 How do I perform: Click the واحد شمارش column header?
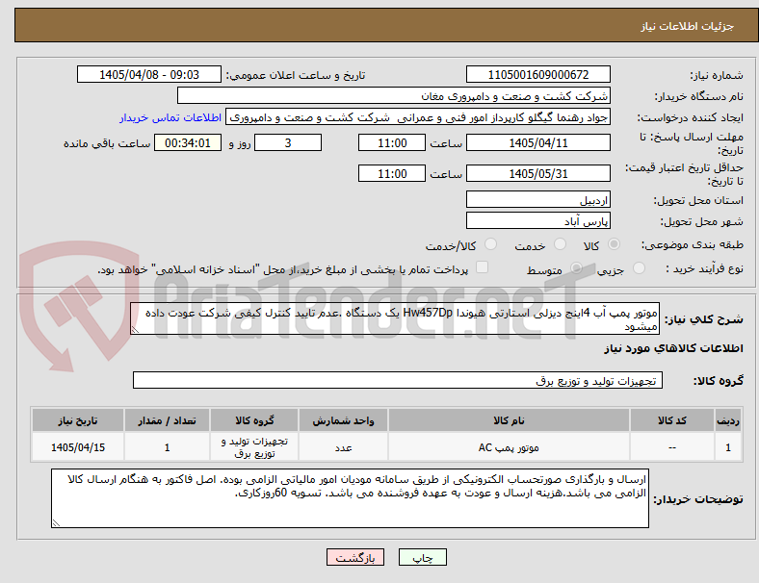coord(343,420)
